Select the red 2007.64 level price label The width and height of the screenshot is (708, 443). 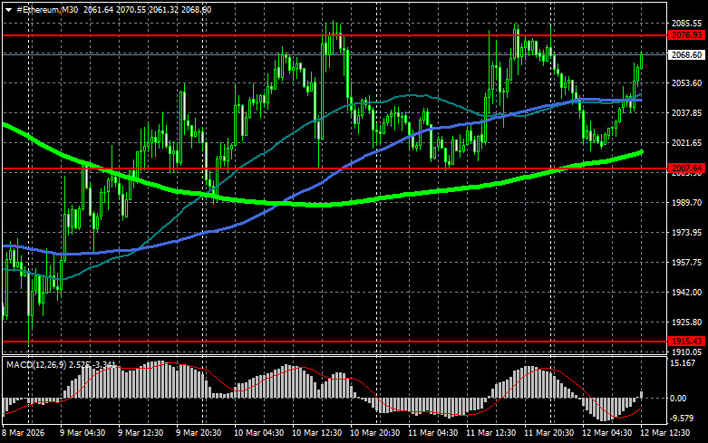click(686, 169)
